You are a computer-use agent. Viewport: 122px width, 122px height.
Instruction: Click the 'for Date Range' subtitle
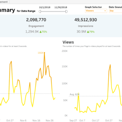[26, 11]
